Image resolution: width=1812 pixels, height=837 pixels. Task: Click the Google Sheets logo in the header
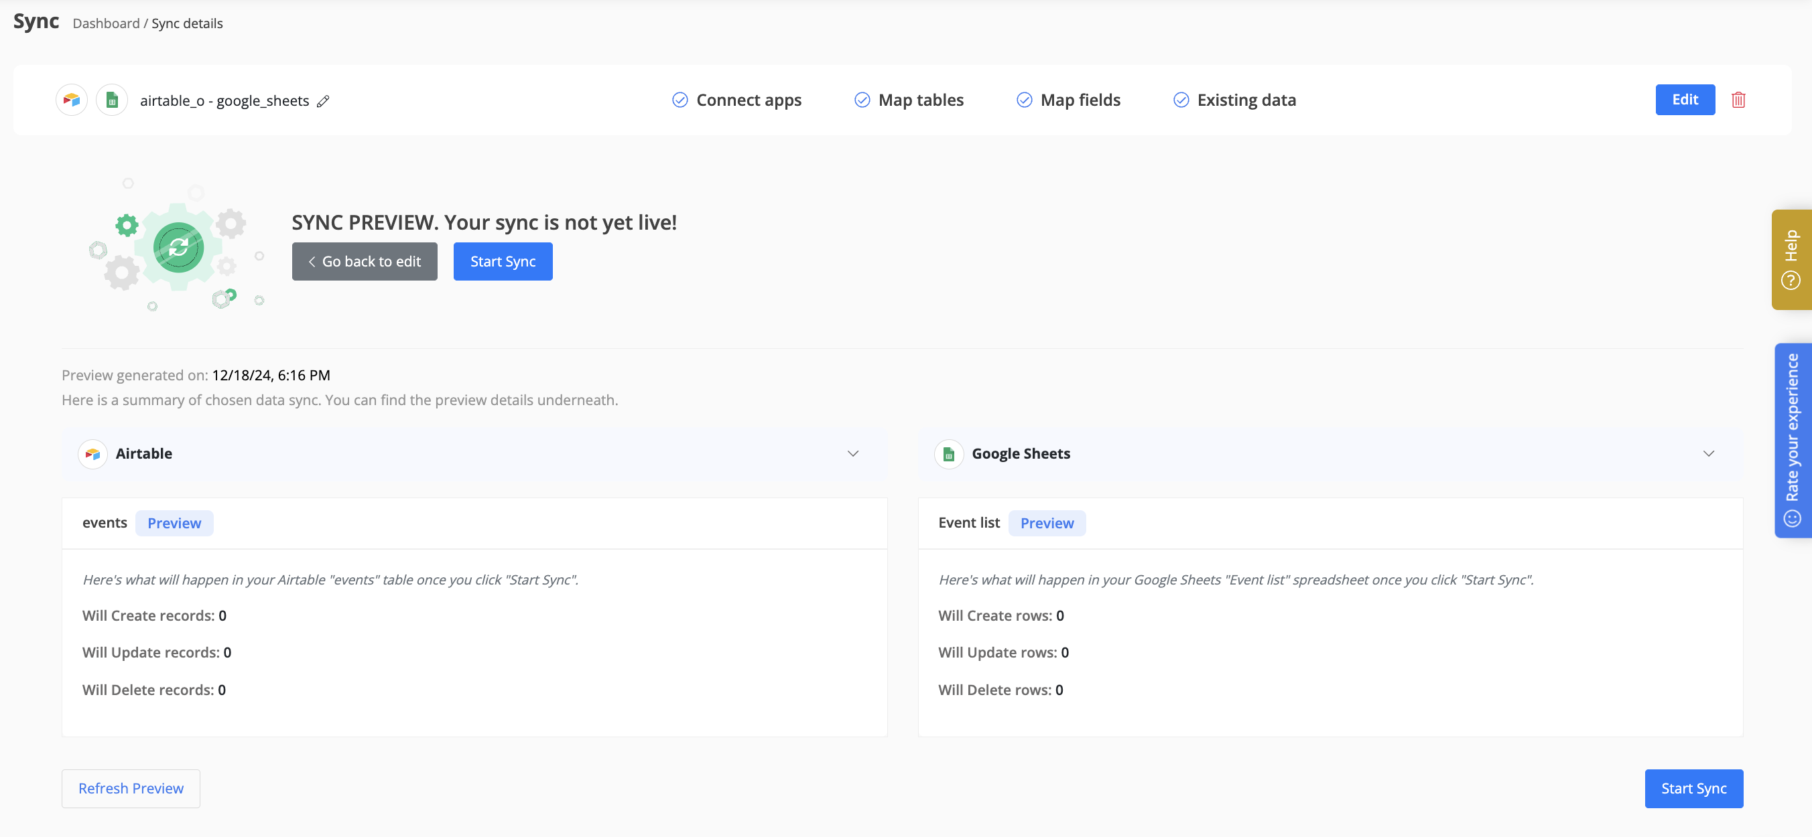click(112, 100)
